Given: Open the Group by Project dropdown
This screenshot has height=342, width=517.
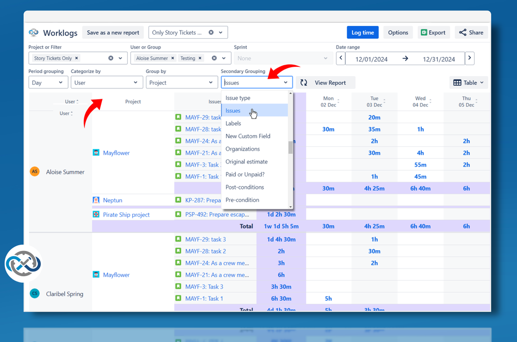Looking at the screenshot, I should [182, 82].
